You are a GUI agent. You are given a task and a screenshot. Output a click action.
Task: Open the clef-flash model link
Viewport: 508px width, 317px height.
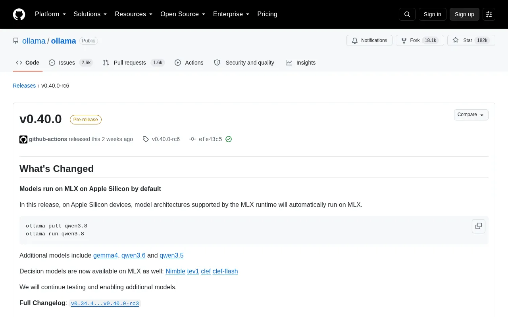coord(225,271)
